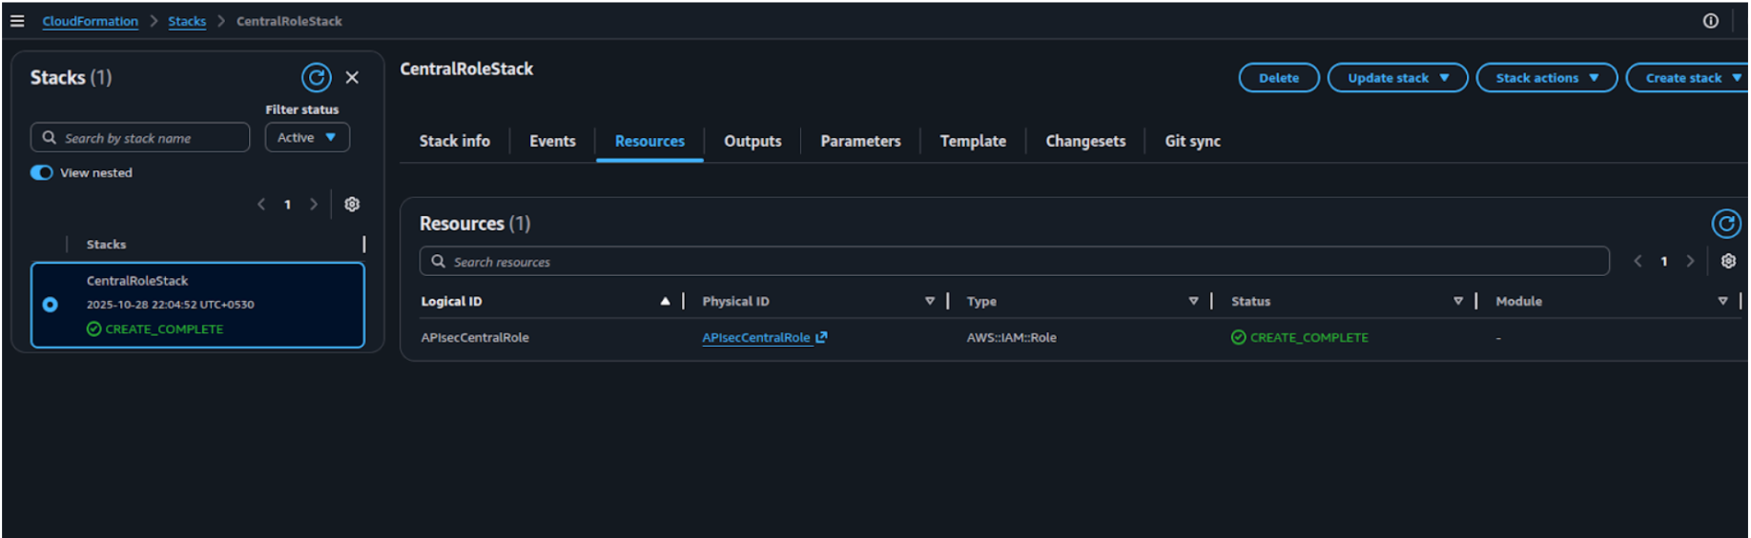Click the APIsecCentralRole logical ID cell

pyautogui.click(x=475, y=337)
